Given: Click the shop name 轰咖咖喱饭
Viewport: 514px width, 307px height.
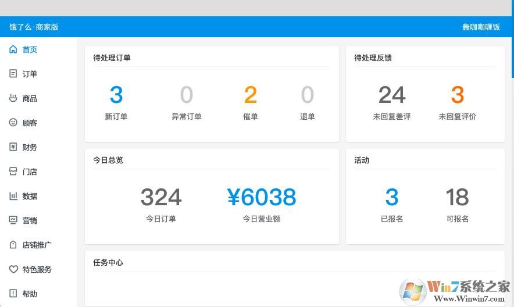Looking at the screenshot, I should (481, 27).
